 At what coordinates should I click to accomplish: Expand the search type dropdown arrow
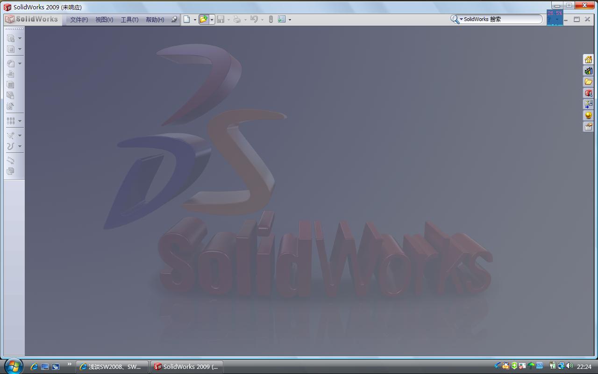click(461, 20)
